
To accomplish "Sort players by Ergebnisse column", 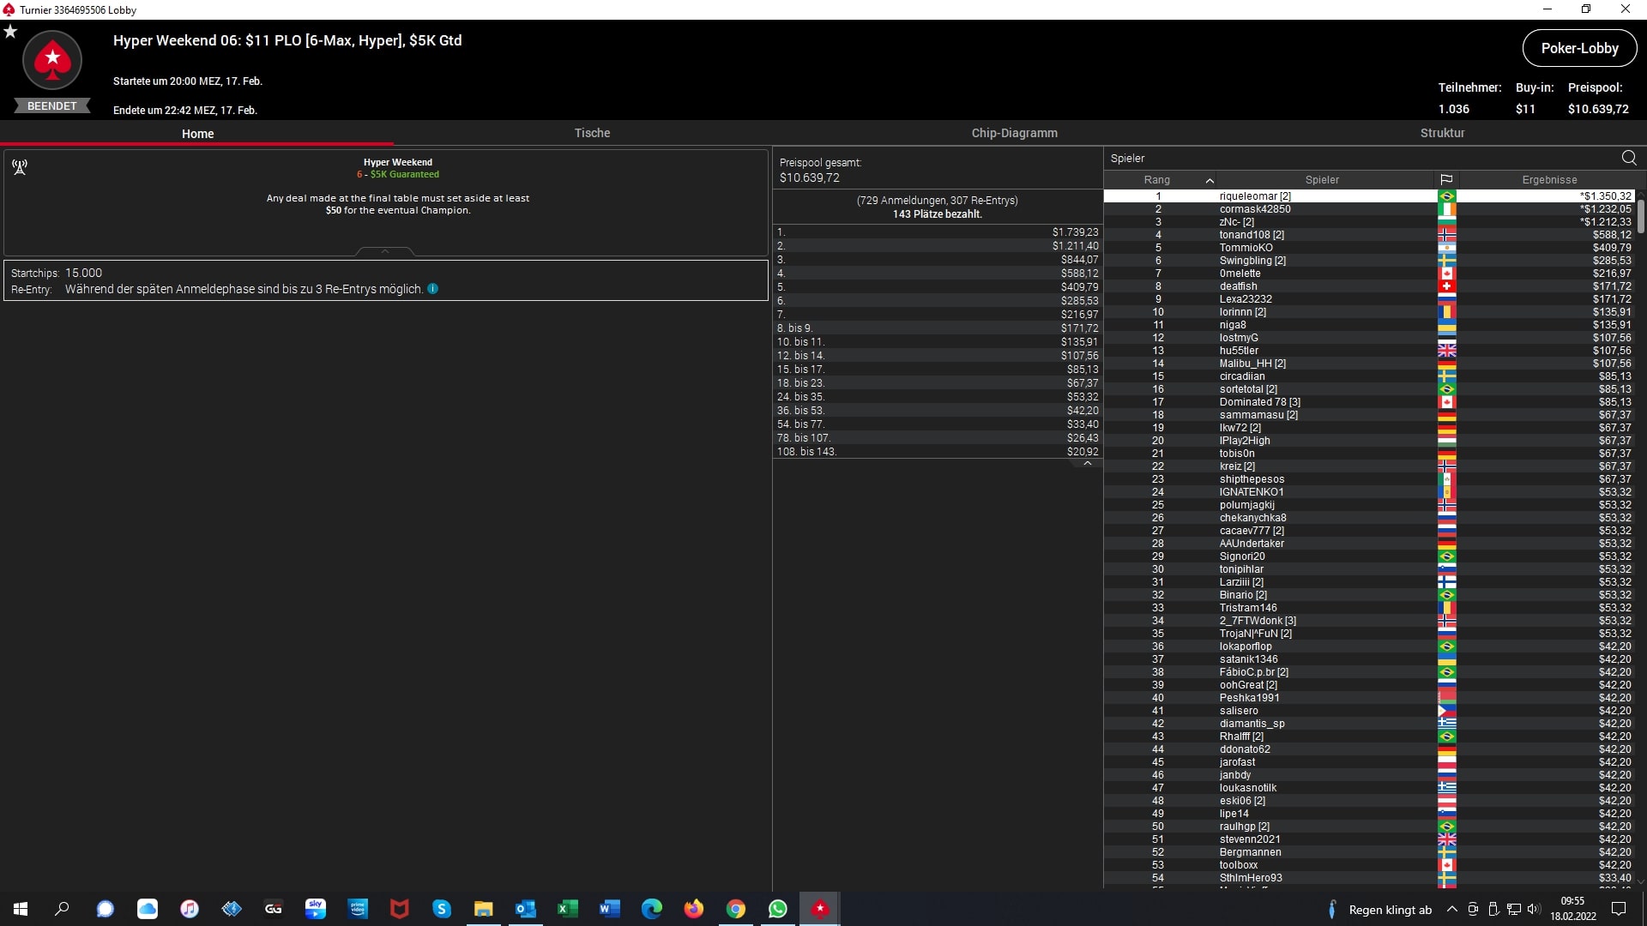I will pos(1549,180).
